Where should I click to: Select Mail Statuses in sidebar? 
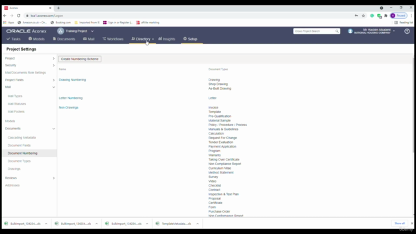pos(17,104)
